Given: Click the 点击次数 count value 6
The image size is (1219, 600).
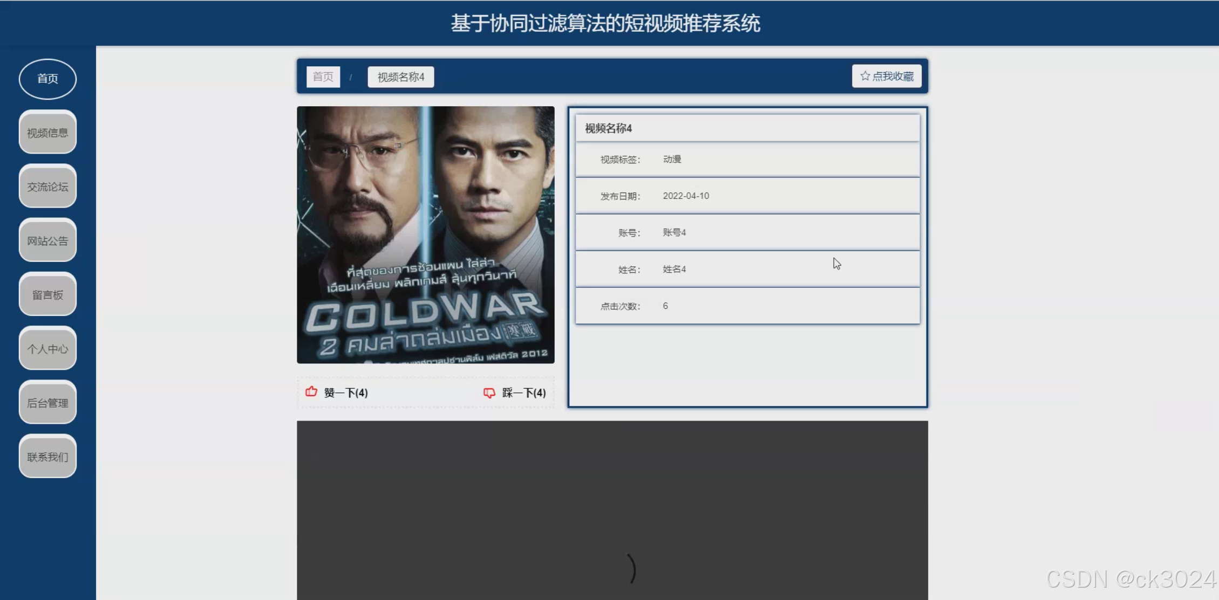Looking at the screenshot, I should [x=665, y=305].
